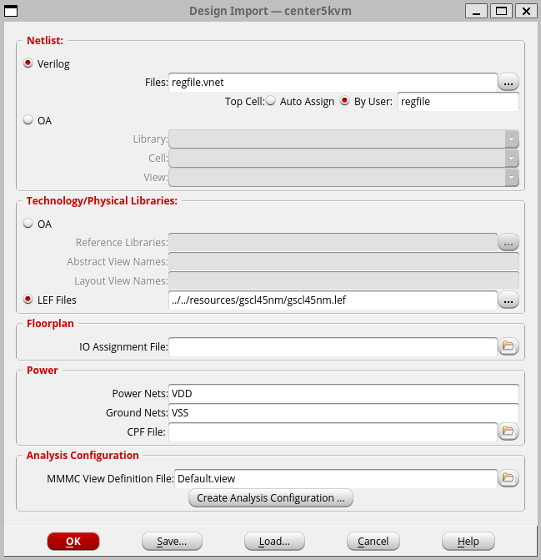Click the By User top cell field
The height and width of the screenshot is (560, 541).
click(458, 102)
